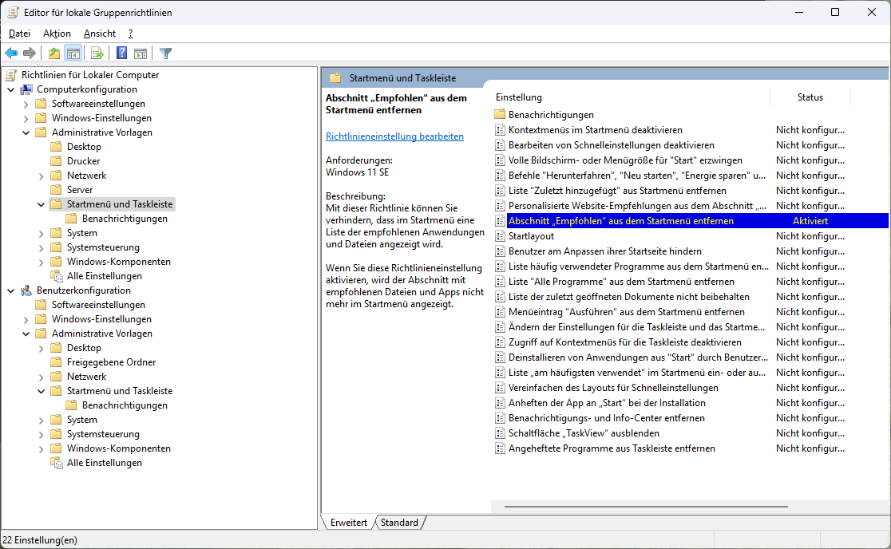Image resolution: width=891 pixels, height=549 pixels.
Task: Open the Datei menu
Action: coord(19,34)
